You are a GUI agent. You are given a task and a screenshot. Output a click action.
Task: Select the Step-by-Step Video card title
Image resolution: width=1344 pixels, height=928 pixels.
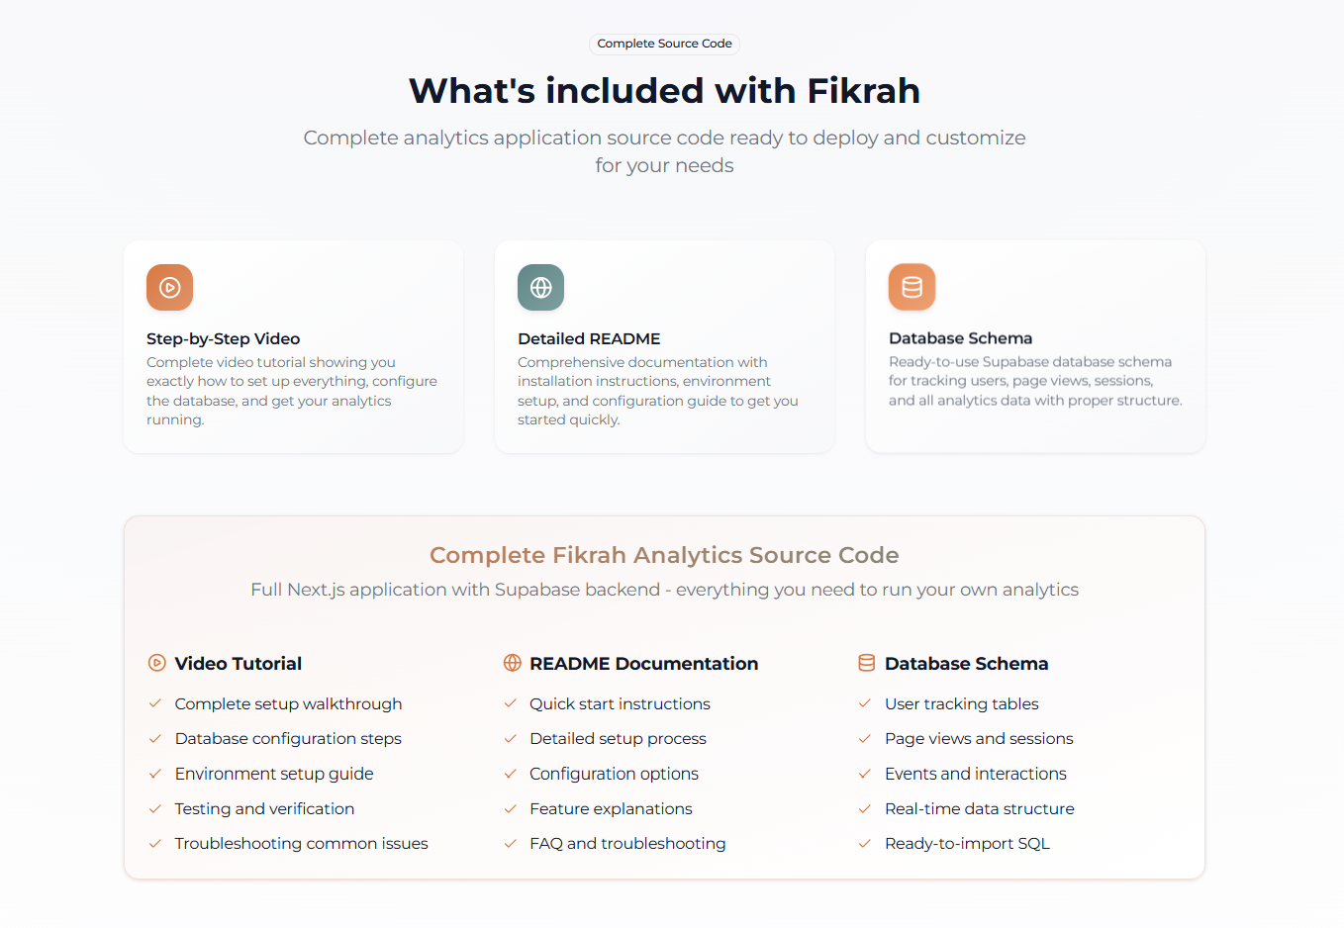click(223, 338)
